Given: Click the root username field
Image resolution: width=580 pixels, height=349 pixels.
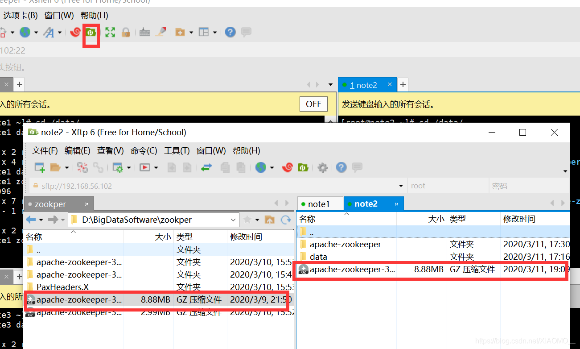Looking at the screenshot, I should coord(447,186).
